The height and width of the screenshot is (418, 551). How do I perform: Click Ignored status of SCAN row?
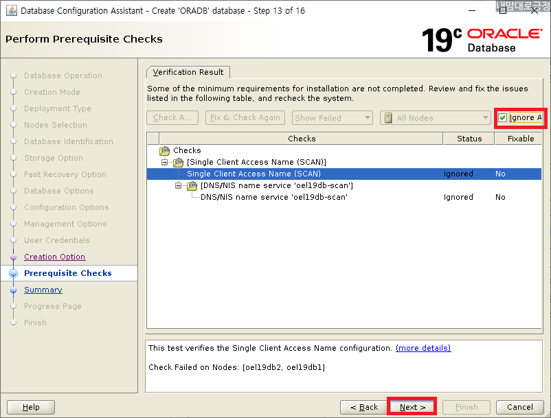point(458,174)
